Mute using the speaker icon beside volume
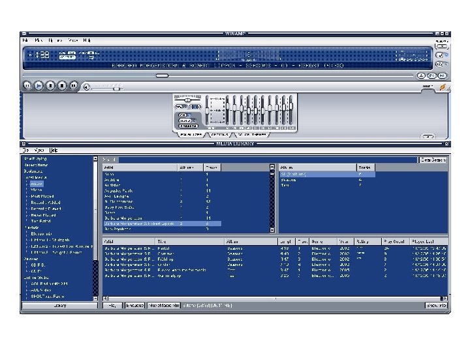Image resolution: width=470 pixels, height=352 pixels. point(87,87)
